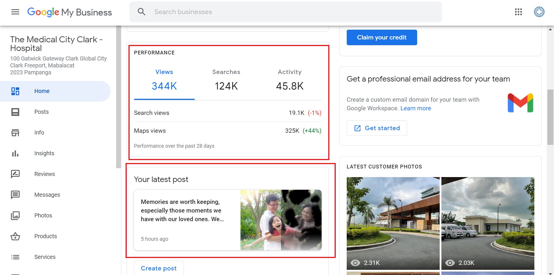Screen dimensions: 554x275
Task: Open Posts from the sidebar icon
Action: pos(15,112)
